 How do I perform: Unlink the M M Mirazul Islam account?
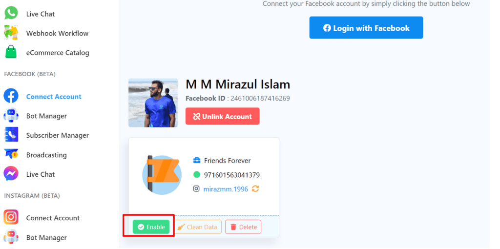(x=222, y=116)
